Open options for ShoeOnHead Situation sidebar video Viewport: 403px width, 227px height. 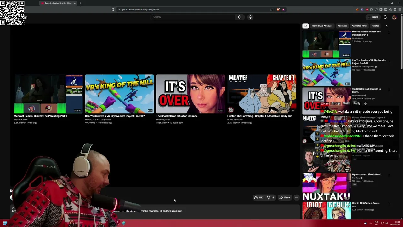(389, 90)
